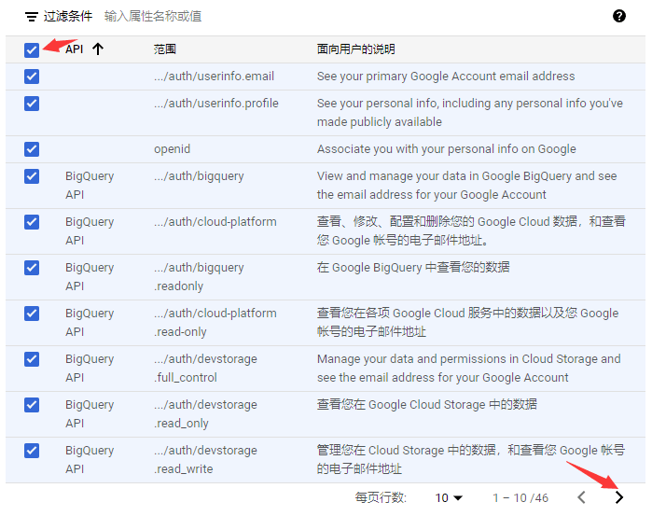Uncheck the openid scope checkbox

[x=32, y=149]
